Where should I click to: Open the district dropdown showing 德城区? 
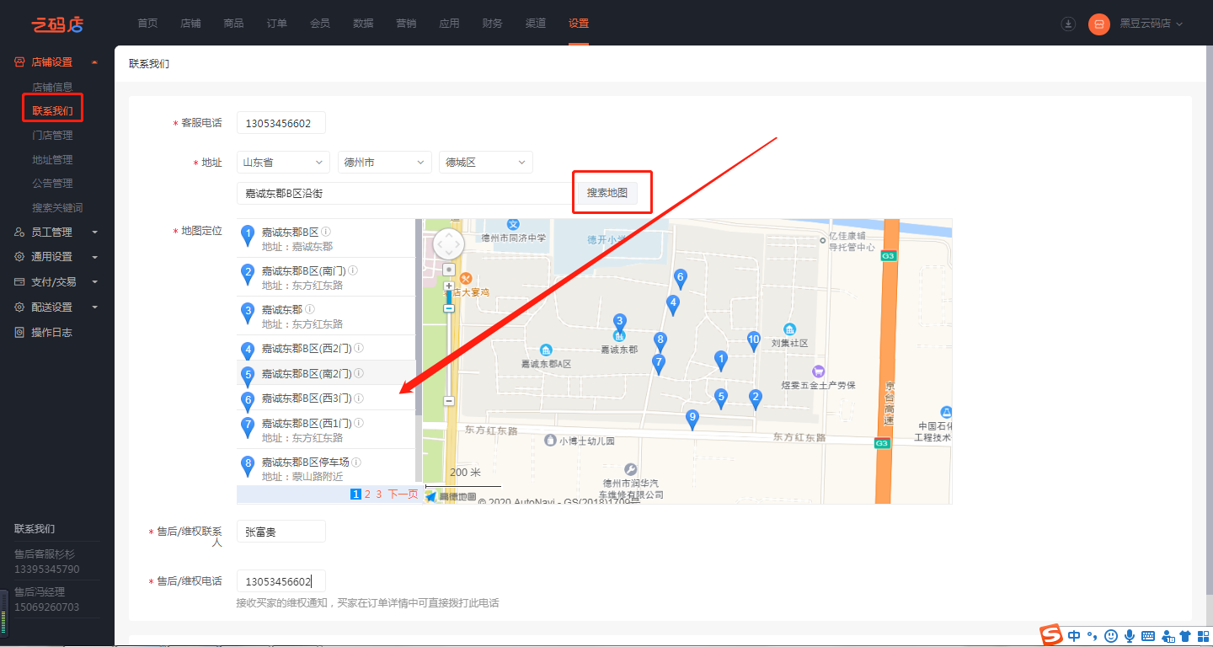[485, 163]
